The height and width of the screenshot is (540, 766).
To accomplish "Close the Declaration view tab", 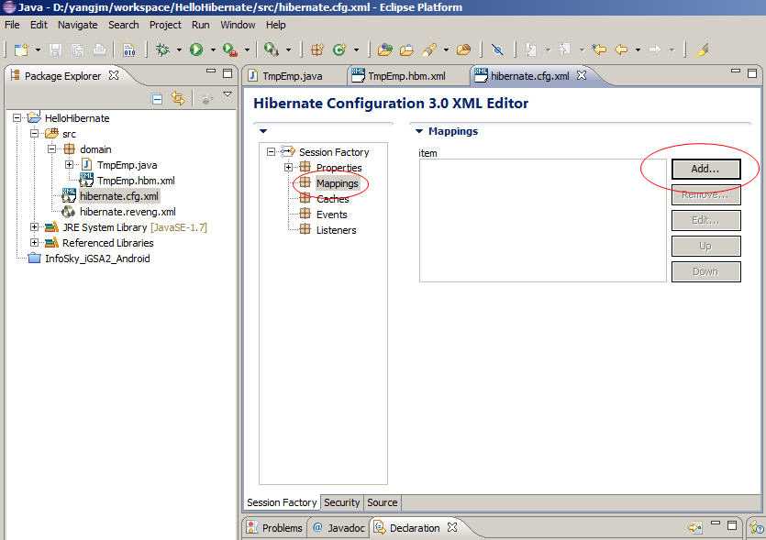I will point(452,527).
